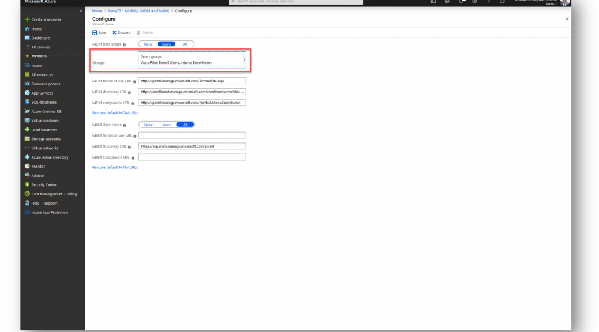Show MAM Terms of use URL info icon
This screenshot has height=332, width=599.
click(135, 136)
